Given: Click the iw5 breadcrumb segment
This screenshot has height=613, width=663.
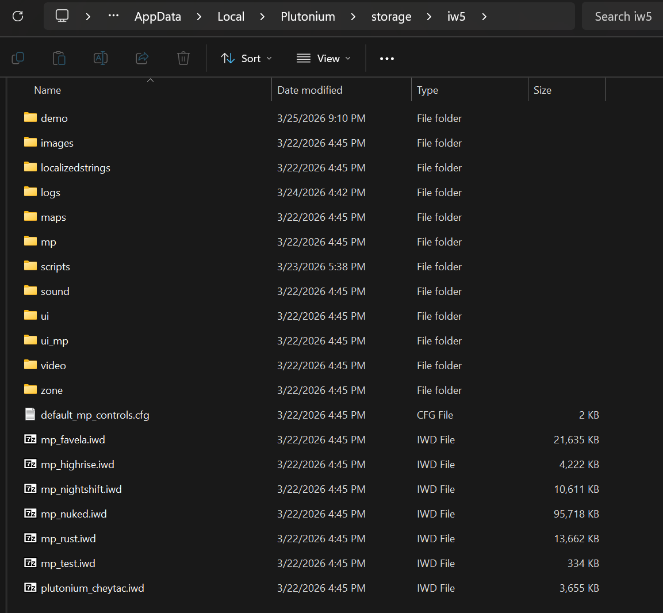Looking at the screenshot, I should (x=456, y=17).
